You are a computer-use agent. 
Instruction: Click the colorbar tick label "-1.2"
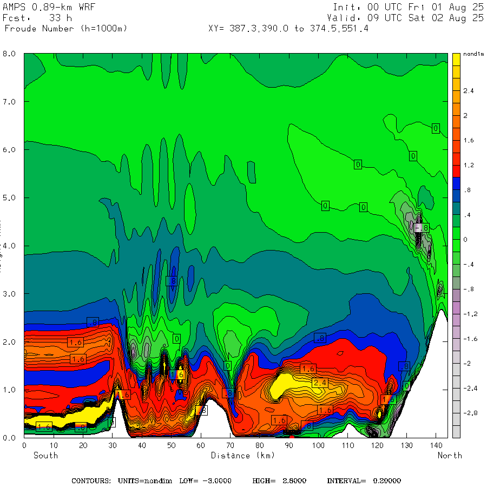click(470, 314)
